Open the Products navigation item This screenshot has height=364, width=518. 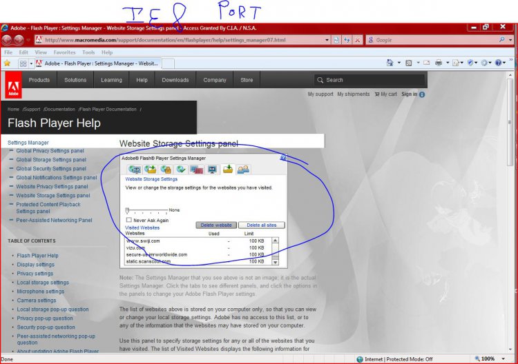tap(39, 80)
